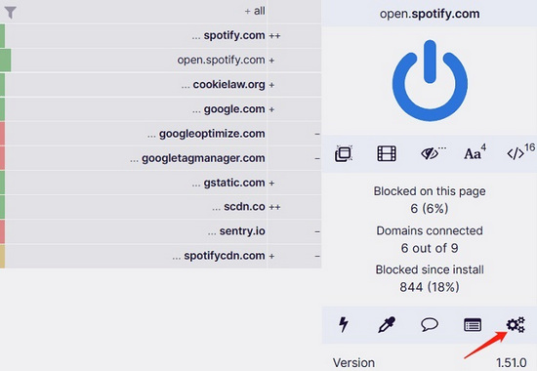Click the '+' count next to gstatic.com
This screenshot has width=537, height=371.
click(271, 183)
